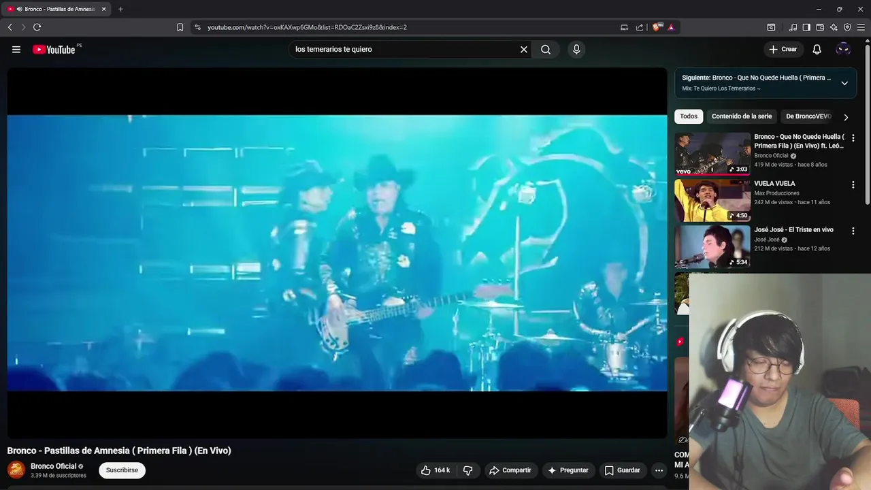This screenshot has height=490, width=871.
Task: Select the Bronco - Pastillas de Amnesia tab
Action: [57, 9]
